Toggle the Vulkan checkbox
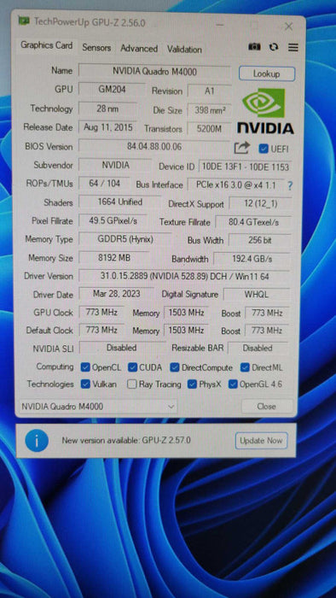The width and height of the screenshot is (336, 598). [85, 384]
